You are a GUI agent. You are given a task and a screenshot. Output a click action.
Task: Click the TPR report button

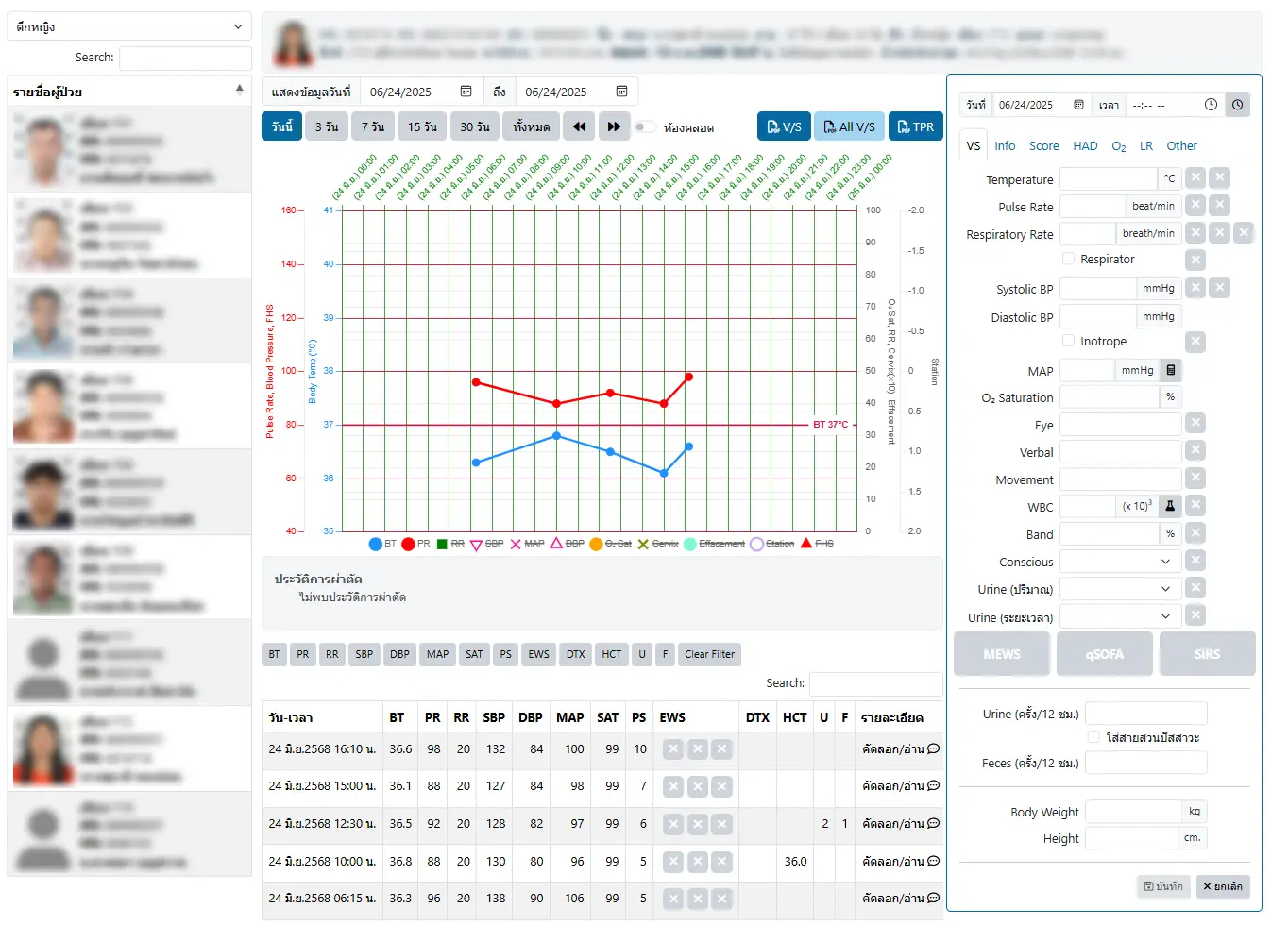915,126
